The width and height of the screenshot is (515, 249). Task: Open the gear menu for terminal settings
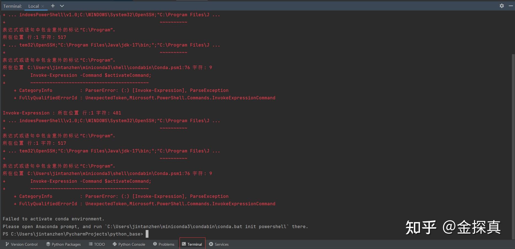[502, 6]
